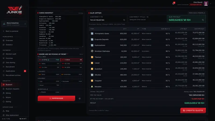
Task: Click the Tungsten item icon
Action: 92,81
